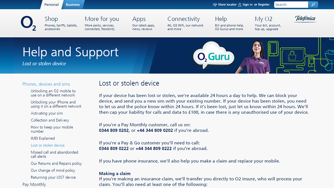
Task: Switch to the Personal tab
Action: coord(51,4)
